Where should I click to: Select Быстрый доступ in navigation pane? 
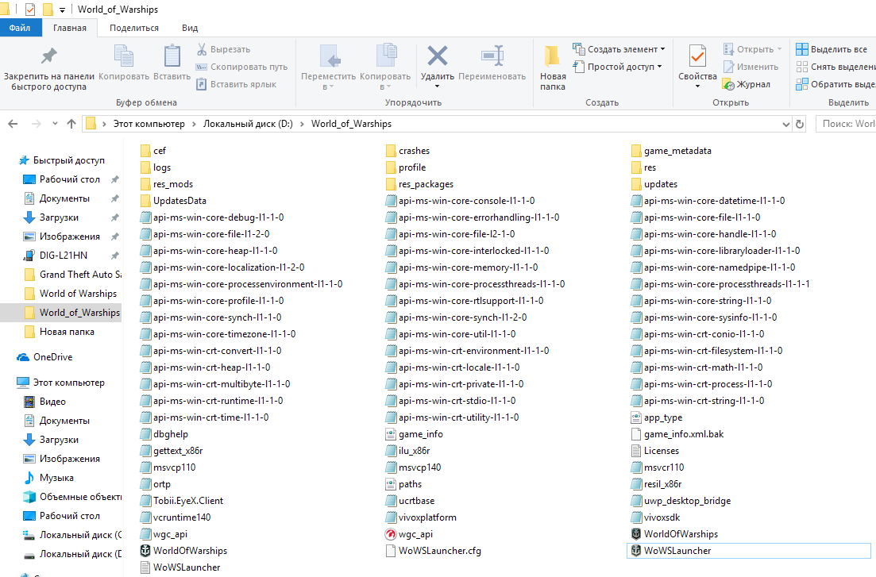[62, 160]
